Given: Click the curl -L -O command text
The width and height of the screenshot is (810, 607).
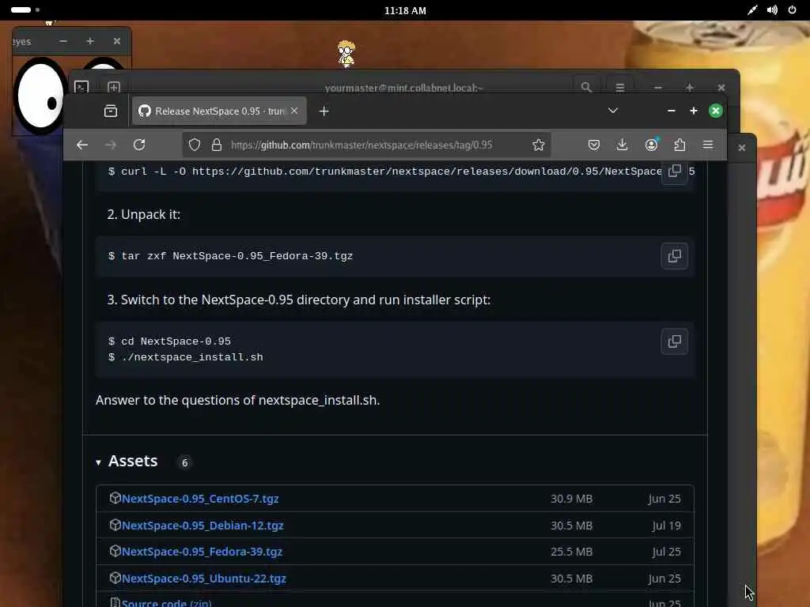Looking at the screenshot, I should click(385, 172).
